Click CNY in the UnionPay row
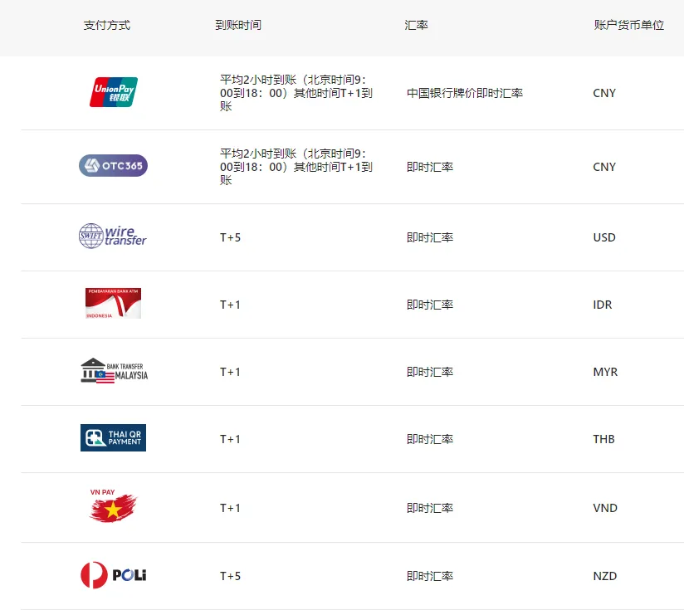The width and height of the screenshot is (684, 610). pyautogui.click(x=604, y=93)
